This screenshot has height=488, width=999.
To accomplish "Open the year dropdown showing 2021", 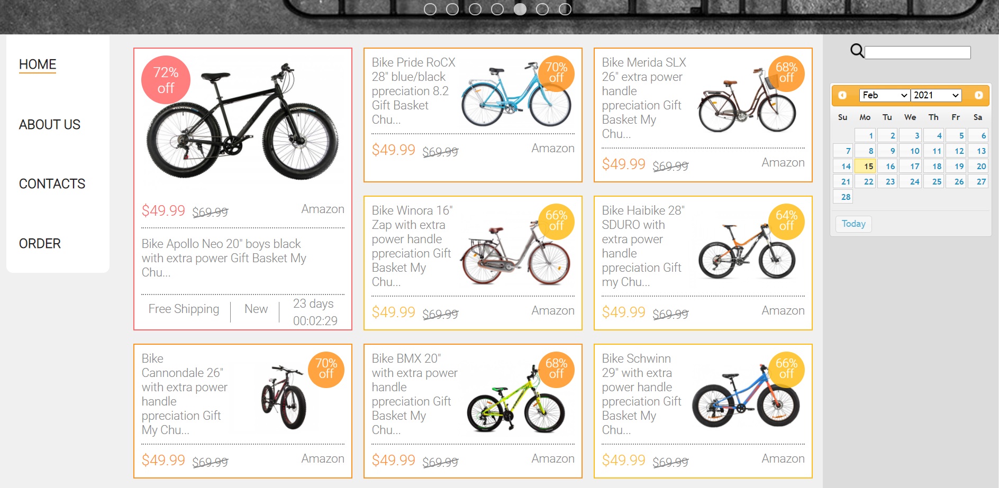I will click(x=936, y=95).
